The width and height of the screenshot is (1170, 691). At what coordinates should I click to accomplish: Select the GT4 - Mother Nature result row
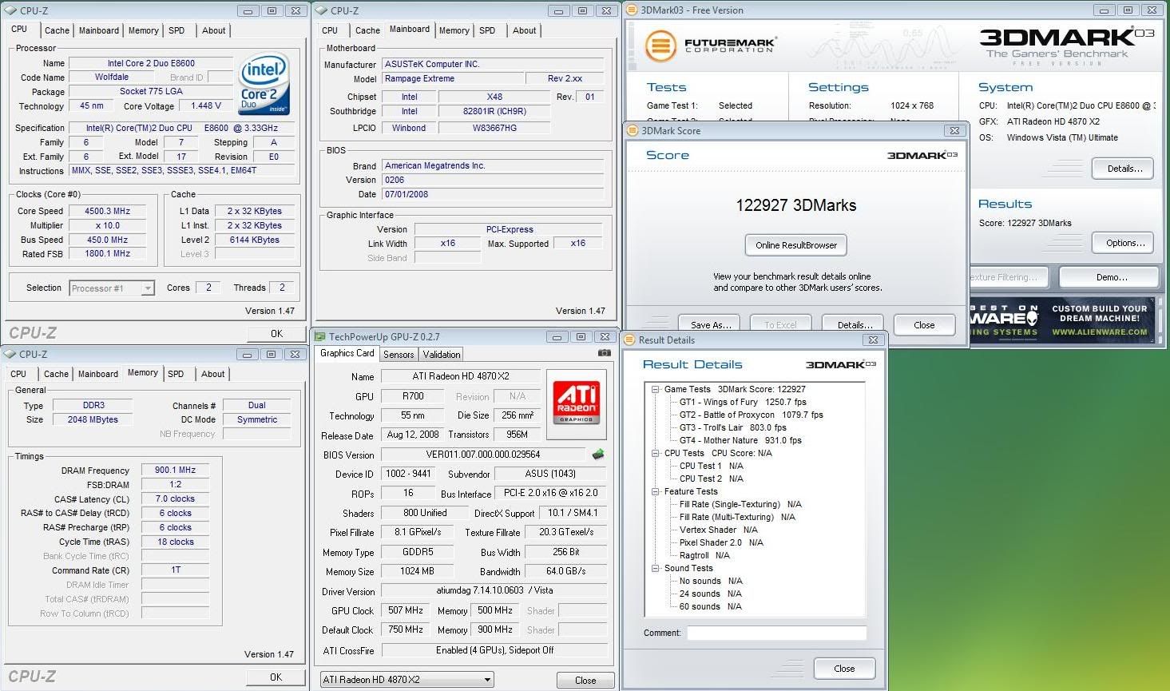point(740,441)
